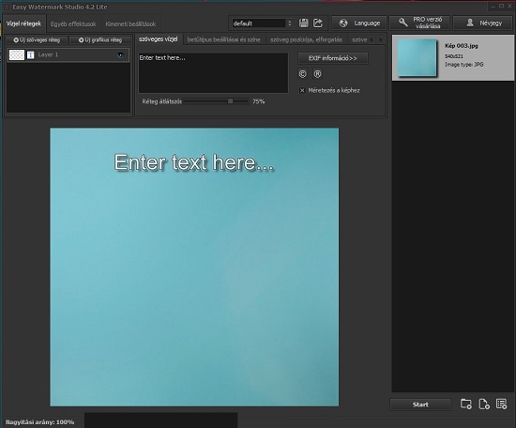Click the add file icon near Start
This screenshot has height=428, width=516.
(484, 404)
